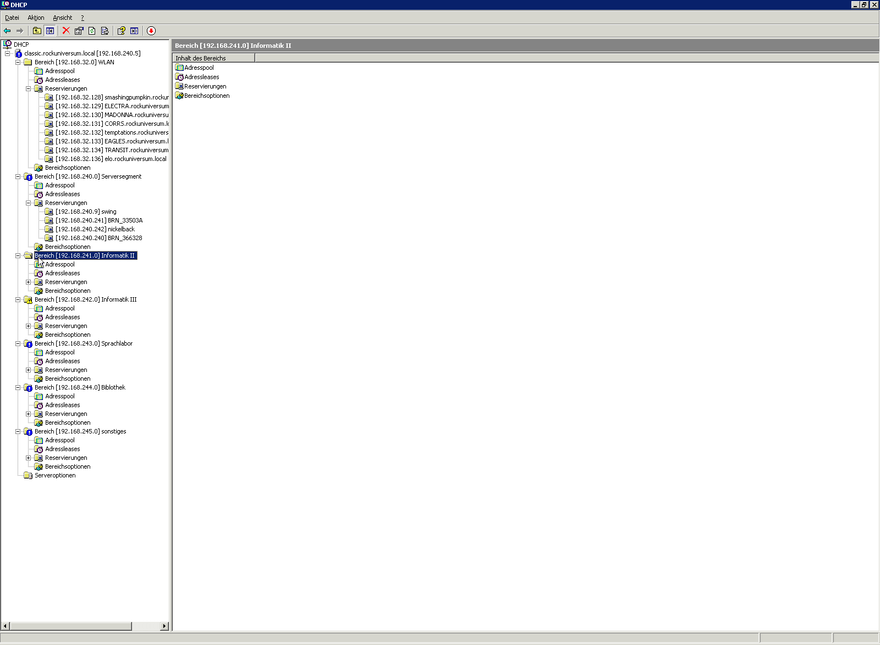Select reservation [192.168.32.128] smashingpumpkin
Screen dimensions: 880x645
click(x=112, y=97)
